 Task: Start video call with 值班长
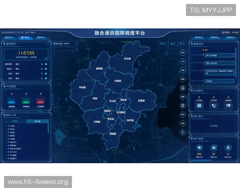point(46,68)
